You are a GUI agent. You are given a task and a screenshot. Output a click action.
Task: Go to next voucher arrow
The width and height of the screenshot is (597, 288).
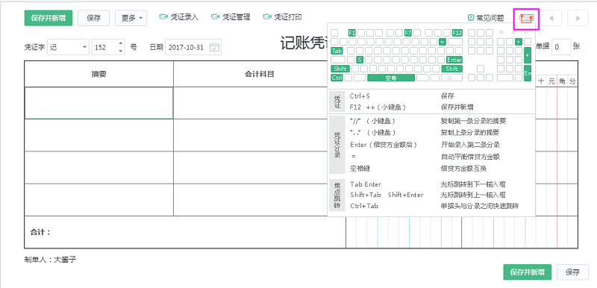578,18
